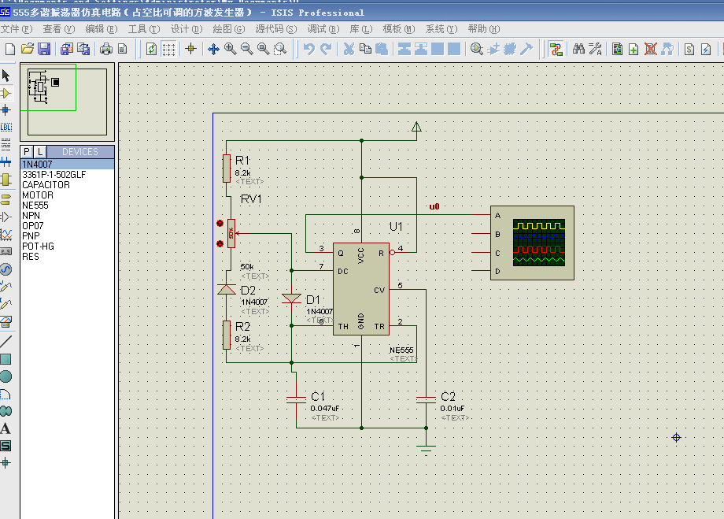Screen dimensions: 724x519
Task: Select 3361P-1-502GLF in the devices list
Action: (68, 175)
